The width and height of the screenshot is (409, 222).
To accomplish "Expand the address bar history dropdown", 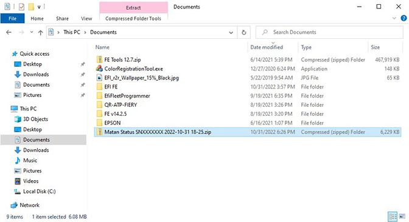I will (x=231, y=33).
